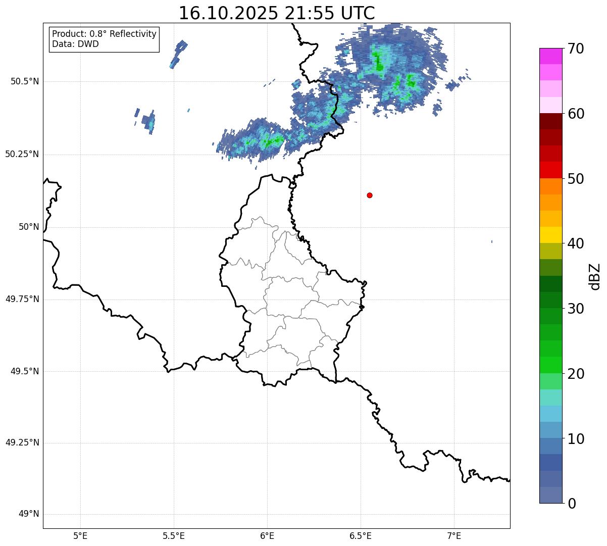607x546 pixels.
Task: Click the 5°E longitude label
Action: (80, 535)
